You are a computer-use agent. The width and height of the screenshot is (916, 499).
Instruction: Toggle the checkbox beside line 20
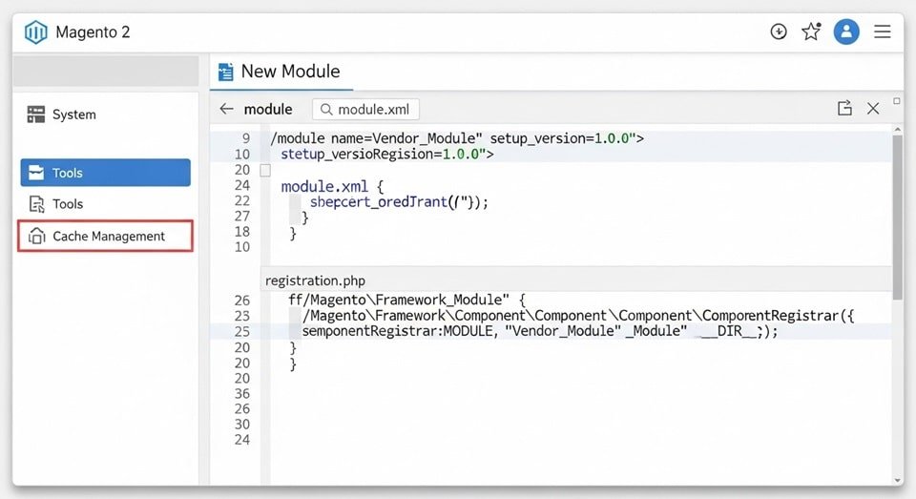[x=265, y=170]
